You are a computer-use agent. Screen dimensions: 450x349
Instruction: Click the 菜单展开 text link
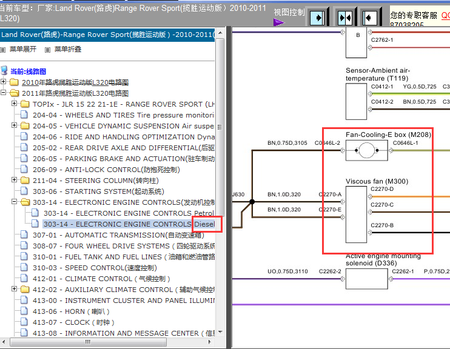tap(23, 49)
